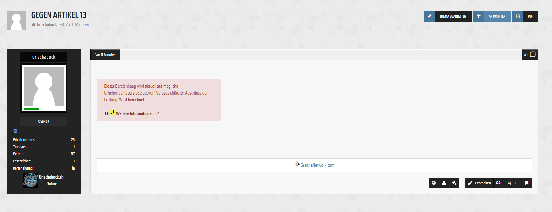Report the post via warning triangle icon
The height and width of the screenshot is (212, 552).
(444, 183)
